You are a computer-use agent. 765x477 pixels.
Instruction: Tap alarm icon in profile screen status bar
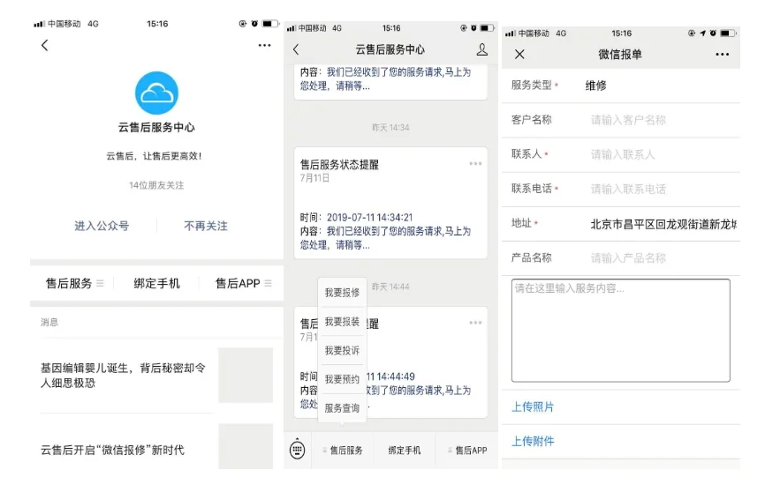pyautogui.click(x=254, y=23)
